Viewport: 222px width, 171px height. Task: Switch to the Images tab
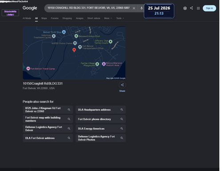tap(79, 18)
